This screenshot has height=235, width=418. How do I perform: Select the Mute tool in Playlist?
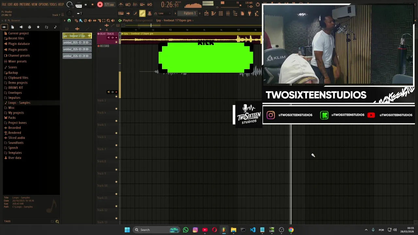(90, 21)
